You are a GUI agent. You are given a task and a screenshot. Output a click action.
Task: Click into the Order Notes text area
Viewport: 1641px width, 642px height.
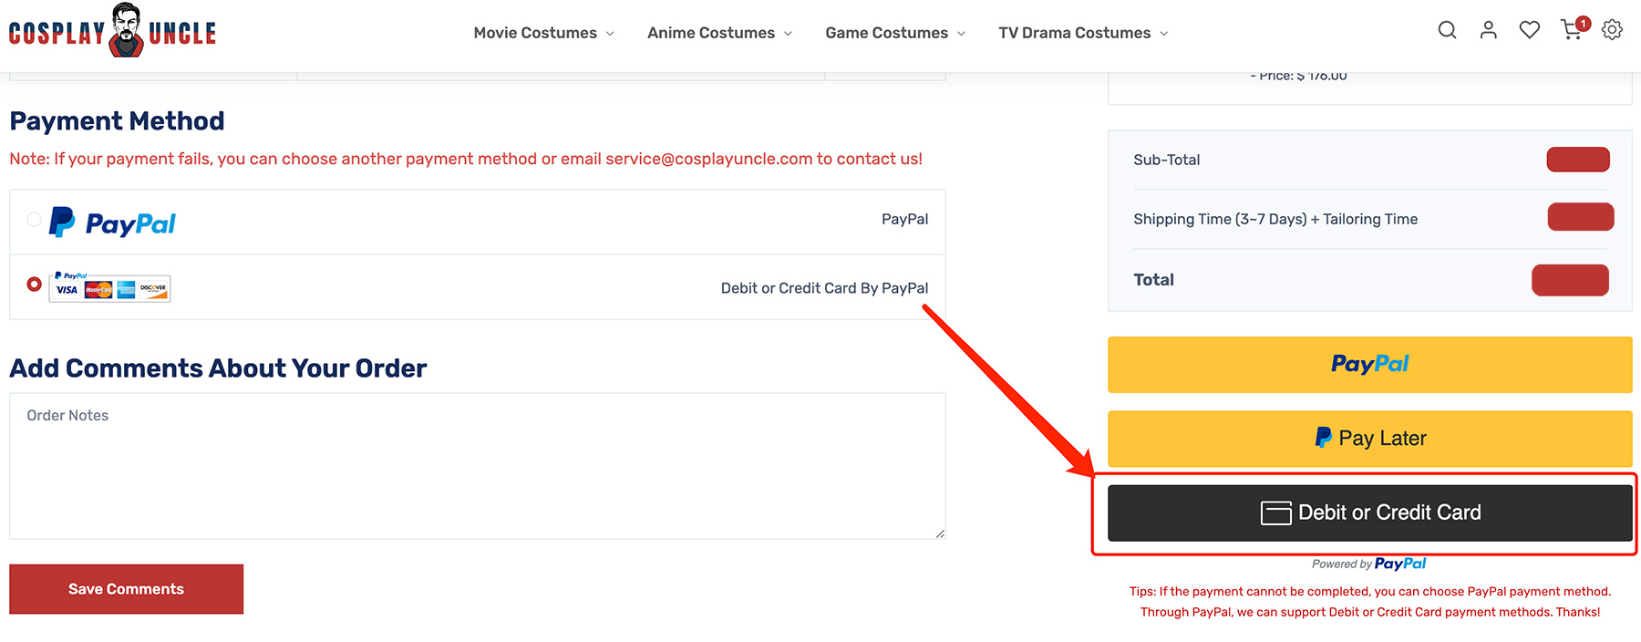coord(477,466)
